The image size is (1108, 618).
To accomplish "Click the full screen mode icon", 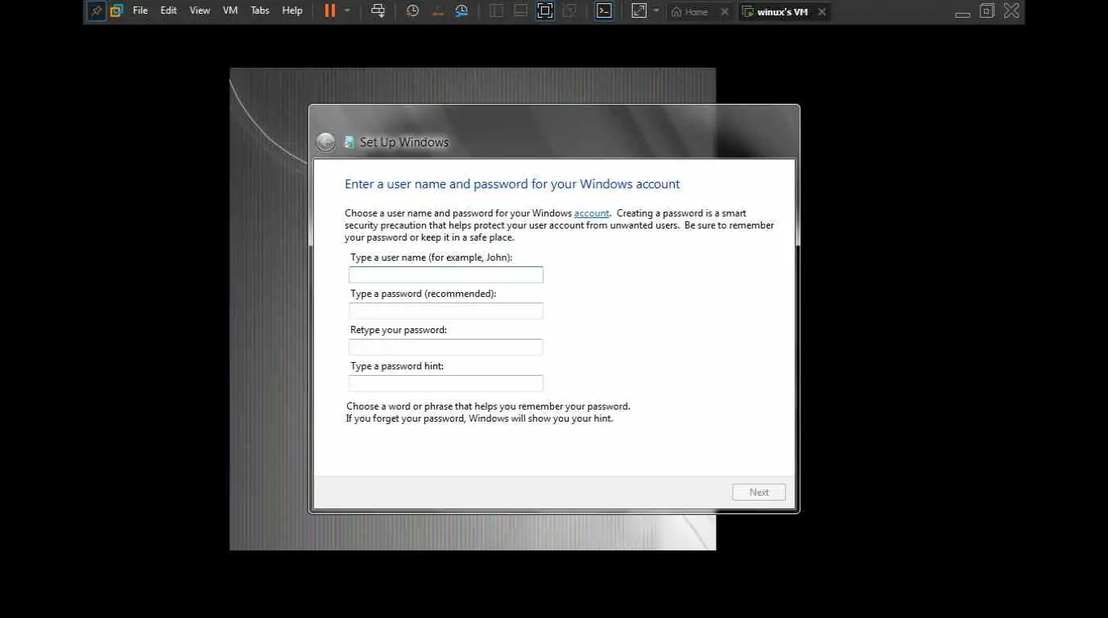I will click(545, 11).
